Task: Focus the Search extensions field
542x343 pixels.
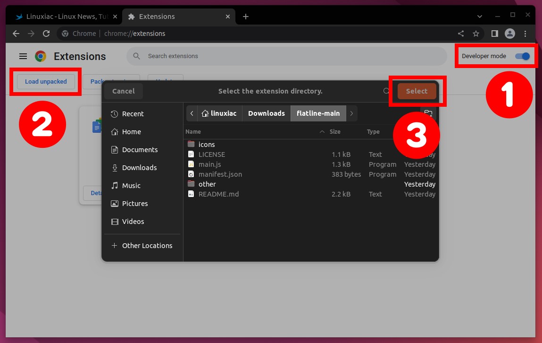Action: coord(287,56)
